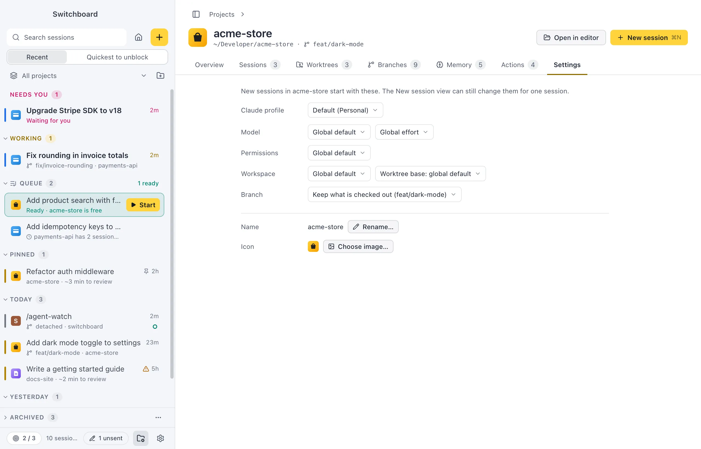Click the Rename... button
The image size is (701, 449).
(x=373, y=227)
